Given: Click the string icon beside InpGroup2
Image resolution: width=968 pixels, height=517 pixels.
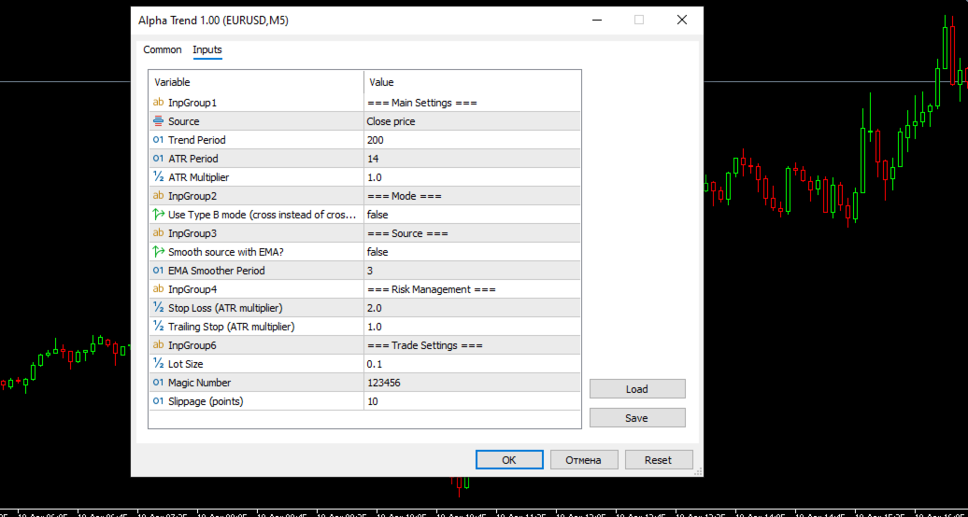Looking at the screenshot, I should pyautogui.click(x=158, y=196).
